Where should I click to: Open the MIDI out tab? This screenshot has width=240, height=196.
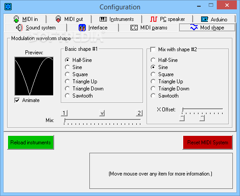(x=69, y=19)
